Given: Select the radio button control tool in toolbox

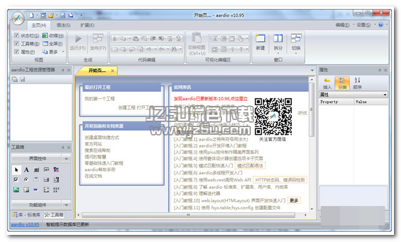Looking at the screenshot, I should point(26,180).
